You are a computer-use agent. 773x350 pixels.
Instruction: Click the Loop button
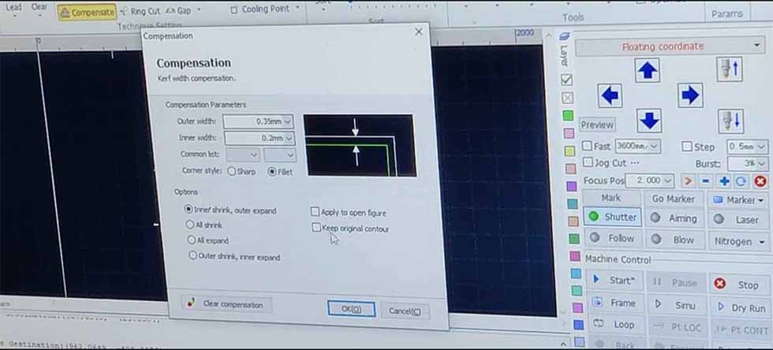[x=615, y=324]
